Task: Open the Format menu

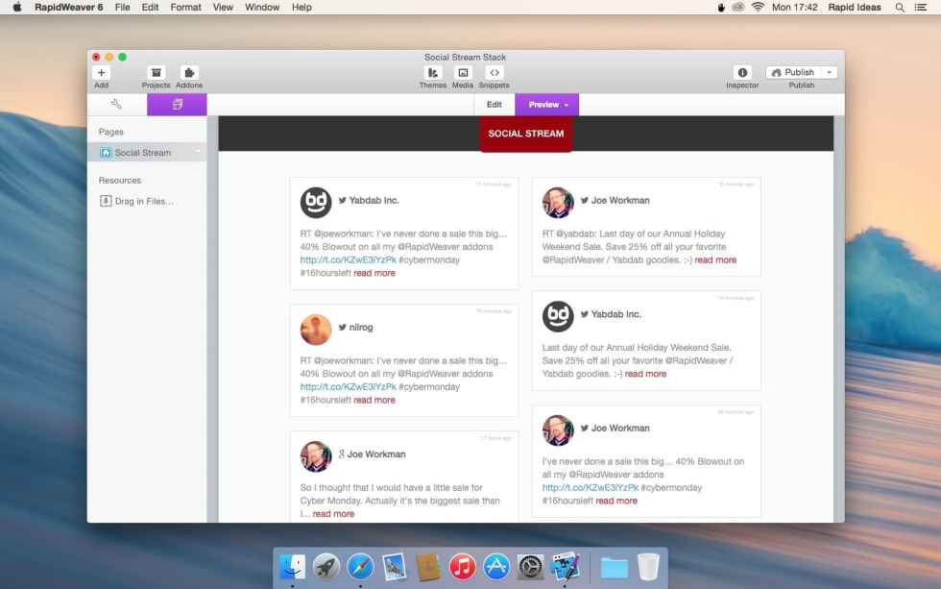Action: point(185,7)
